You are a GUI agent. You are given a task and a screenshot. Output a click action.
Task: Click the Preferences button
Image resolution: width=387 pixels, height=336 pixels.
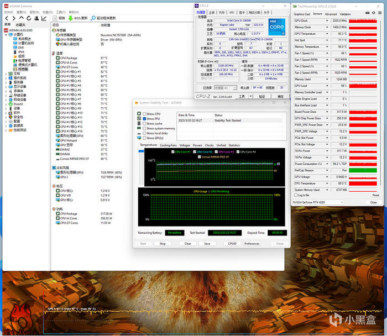252,243
